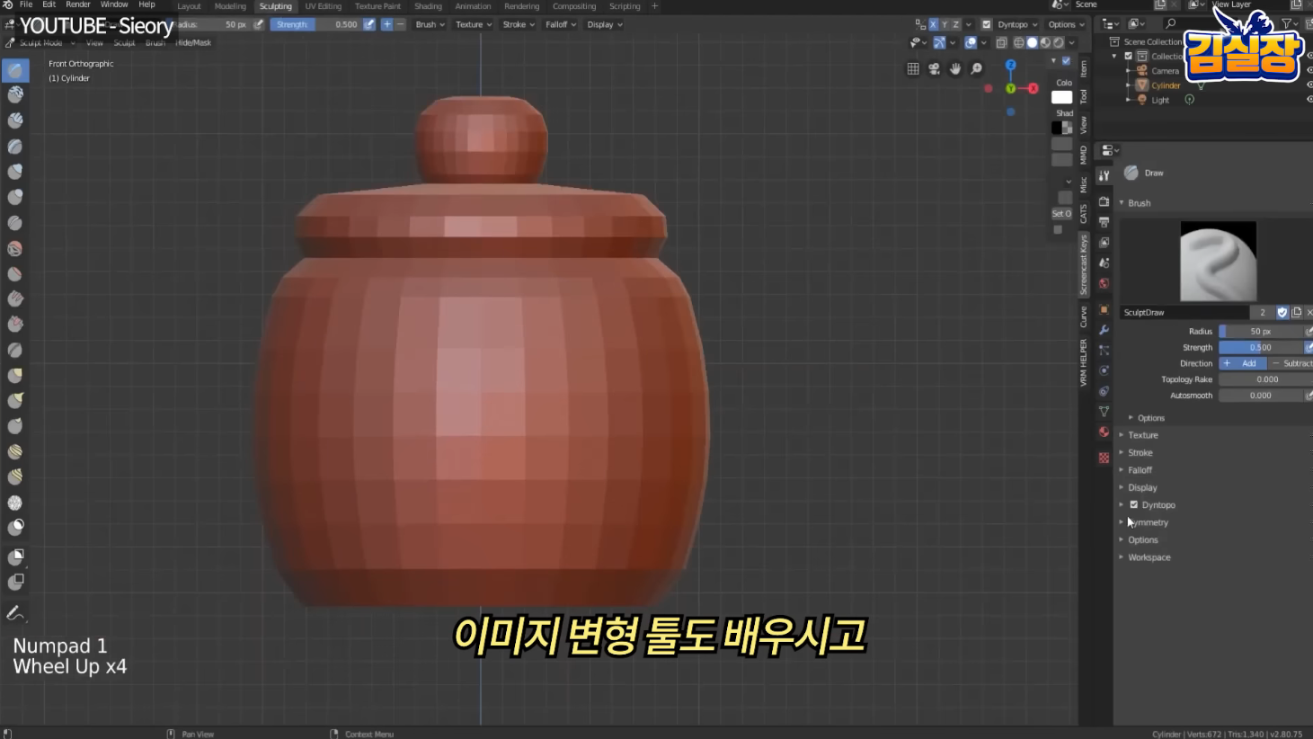Switch to the UV Editing workspace tab
The width and height of the screenshot is (1313, 739).
click(323, 5)
